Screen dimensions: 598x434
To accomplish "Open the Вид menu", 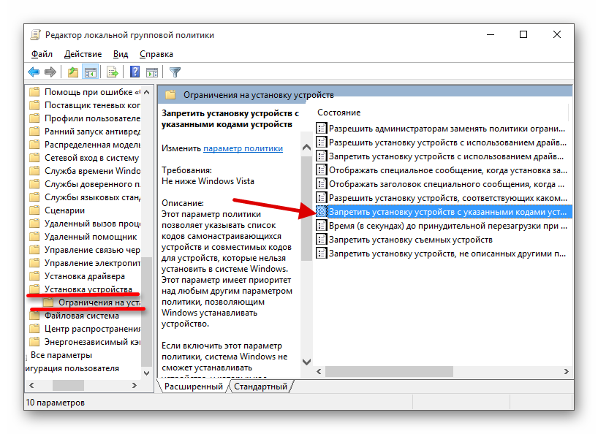I will (121, 54).
